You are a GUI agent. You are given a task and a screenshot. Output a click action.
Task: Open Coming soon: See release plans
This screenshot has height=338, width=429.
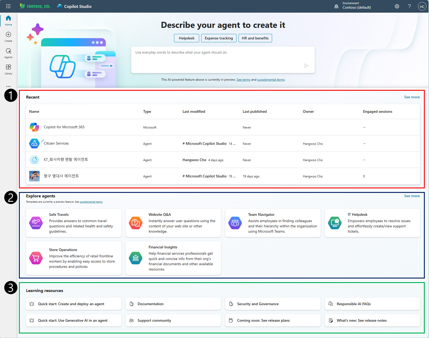[273, 320]
